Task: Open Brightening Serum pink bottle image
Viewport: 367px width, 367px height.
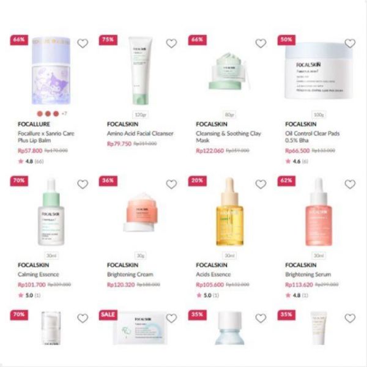Action: (319, 212)
